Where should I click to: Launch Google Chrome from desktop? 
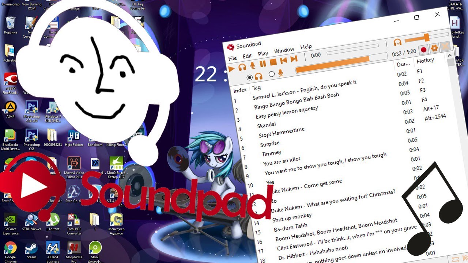pyautogui.click(x=10, y=252)
